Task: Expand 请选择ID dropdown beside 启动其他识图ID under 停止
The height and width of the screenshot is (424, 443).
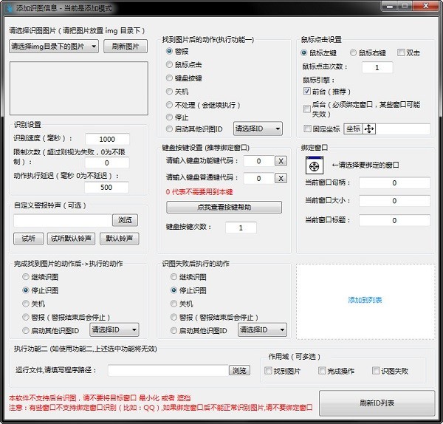Action: [x=258, y=129]
